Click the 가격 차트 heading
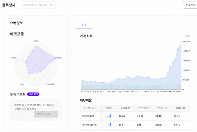 (86, 36)
